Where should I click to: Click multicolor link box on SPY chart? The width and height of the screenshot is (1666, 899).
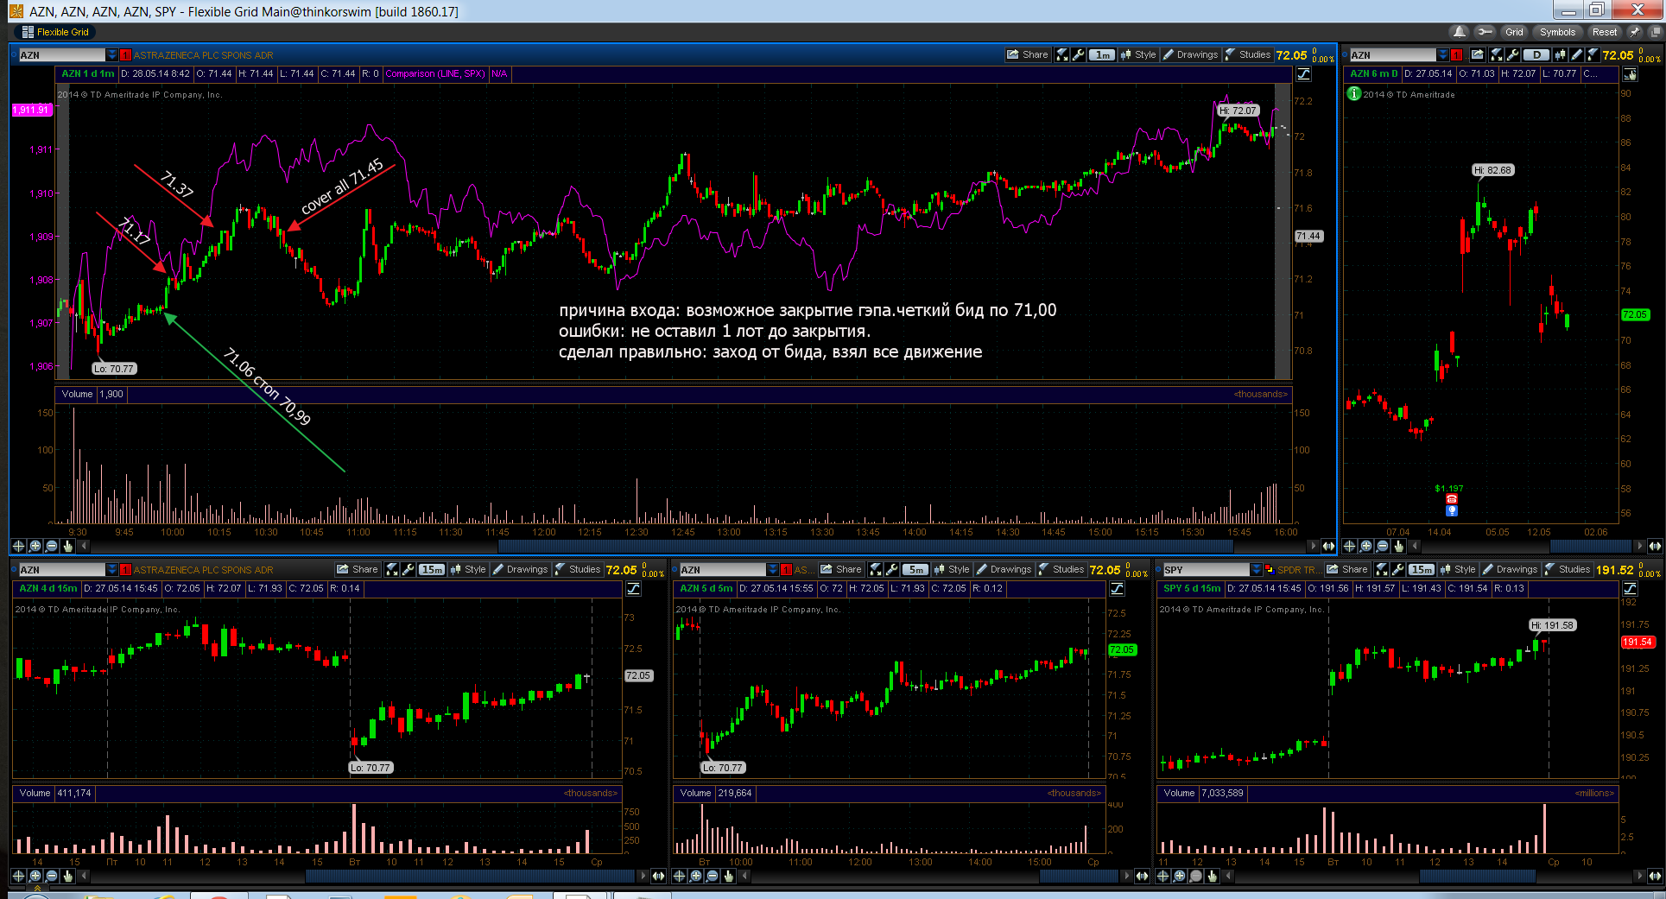click(x=1269, y=570)
